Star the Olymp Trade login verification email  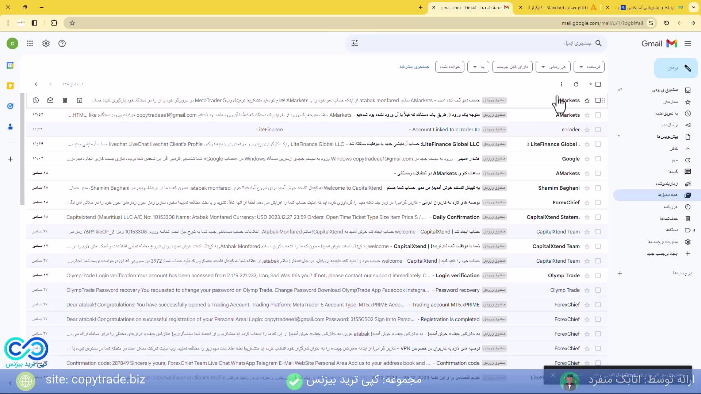click(x=587, y=275)
